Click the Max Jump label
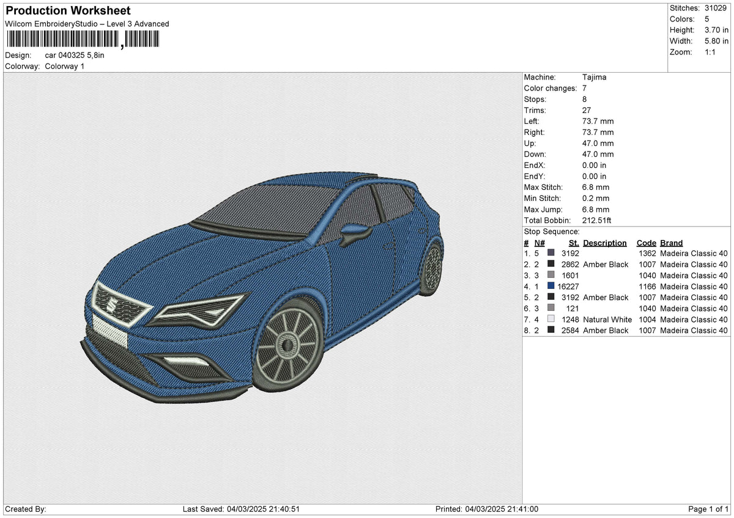Viewport: 734px width, 518px height. click(x=542, y=210)
